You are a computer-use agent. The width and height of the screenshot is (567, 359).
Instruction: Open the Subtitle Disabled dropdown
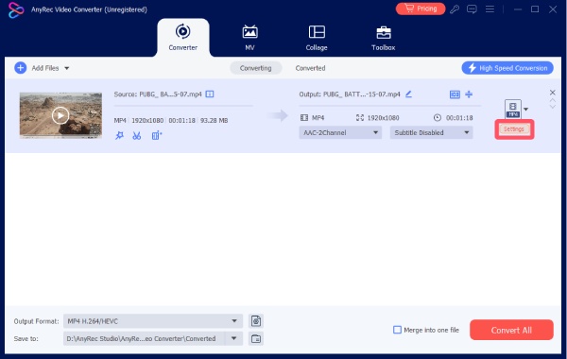coord(432,132)
